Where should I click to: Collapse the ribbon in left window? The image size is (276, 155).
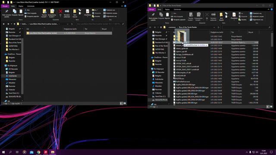pos(122,6)
